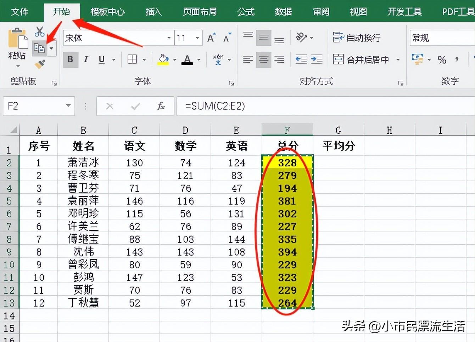Expand the 合并后居中 dropdown arrow
475x342 pixels.
pyautogui.click(x=398, y=59)
